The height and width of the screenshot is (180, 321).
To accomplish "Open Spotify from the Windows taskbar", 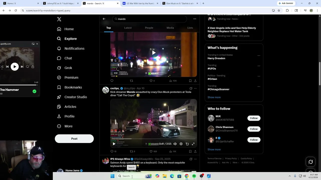I will pyautogui.click(x=194, y=176).
